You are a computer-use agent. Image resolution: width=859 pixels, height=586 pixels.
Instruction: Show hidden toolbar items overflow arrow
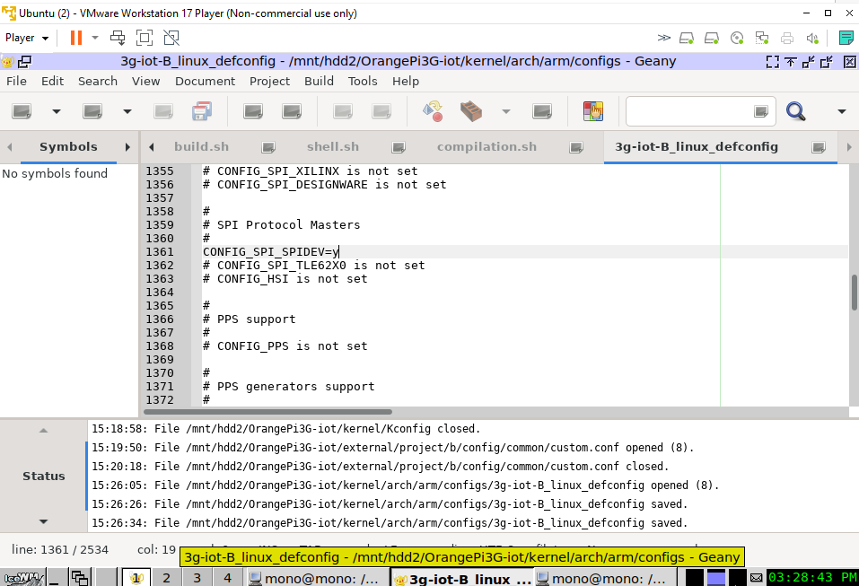(842, 111)
